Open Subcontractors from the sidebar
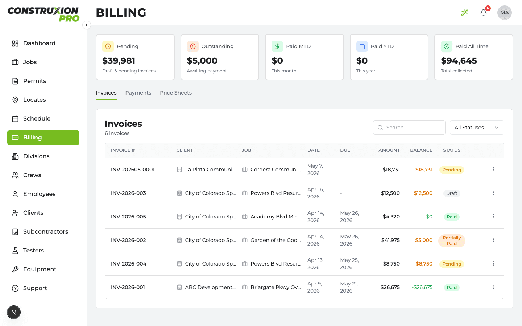Image resolution: width=522 pixels, height=326 pixels. (x=43, y=232)
